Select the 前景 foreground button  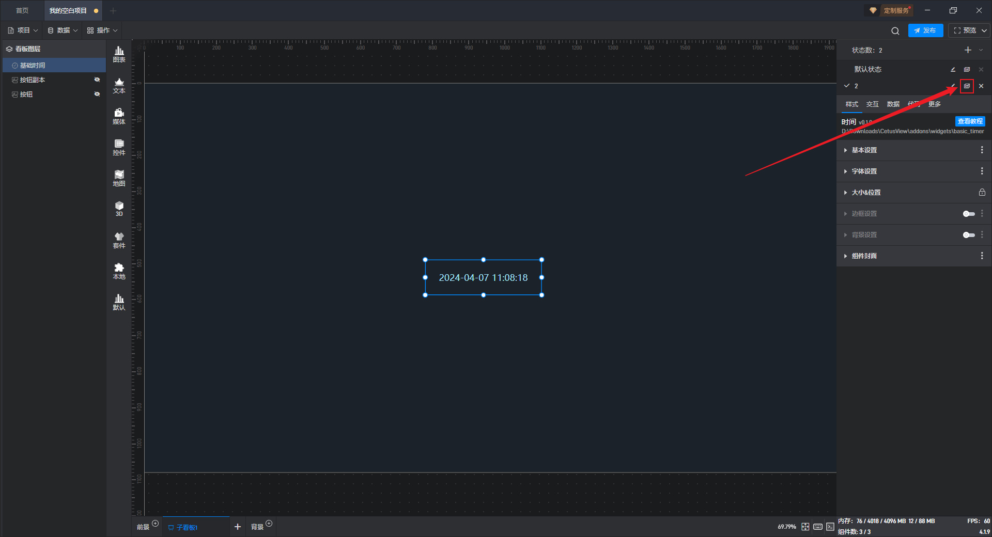pos(143,527)
